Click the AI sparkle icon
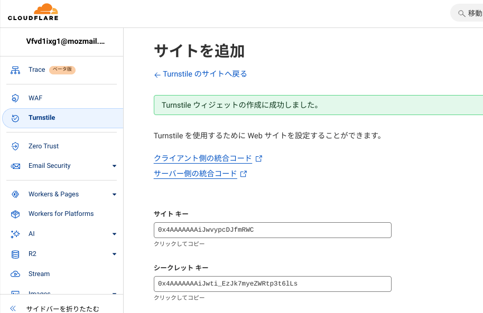The height and width of the screenshot is (313, 483). [x=15, y=234]
